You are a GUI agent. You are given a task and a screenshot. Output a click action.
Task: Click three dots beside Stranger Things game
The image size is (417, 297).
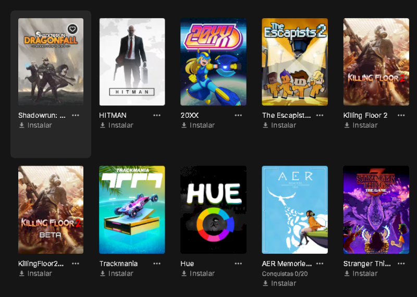tap(401, 264)
